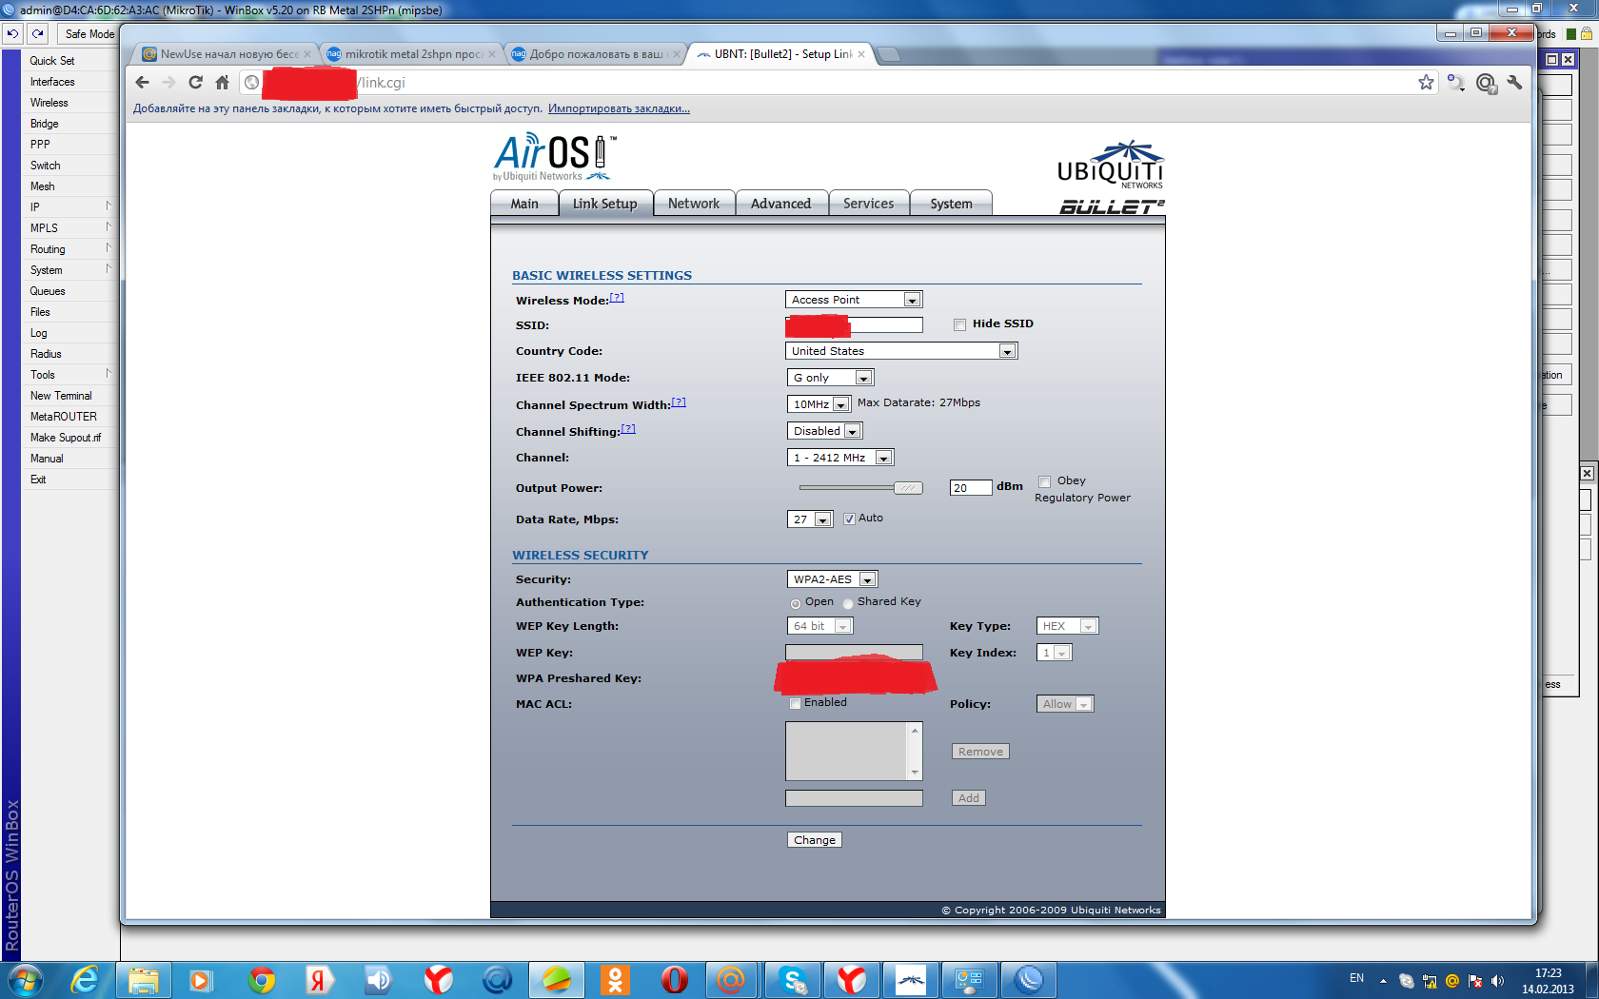Viewport: 1599px width, 999px height.
Task: Click Импортировать закладки link
Action: pyautogui.click(x=619, y=108)
